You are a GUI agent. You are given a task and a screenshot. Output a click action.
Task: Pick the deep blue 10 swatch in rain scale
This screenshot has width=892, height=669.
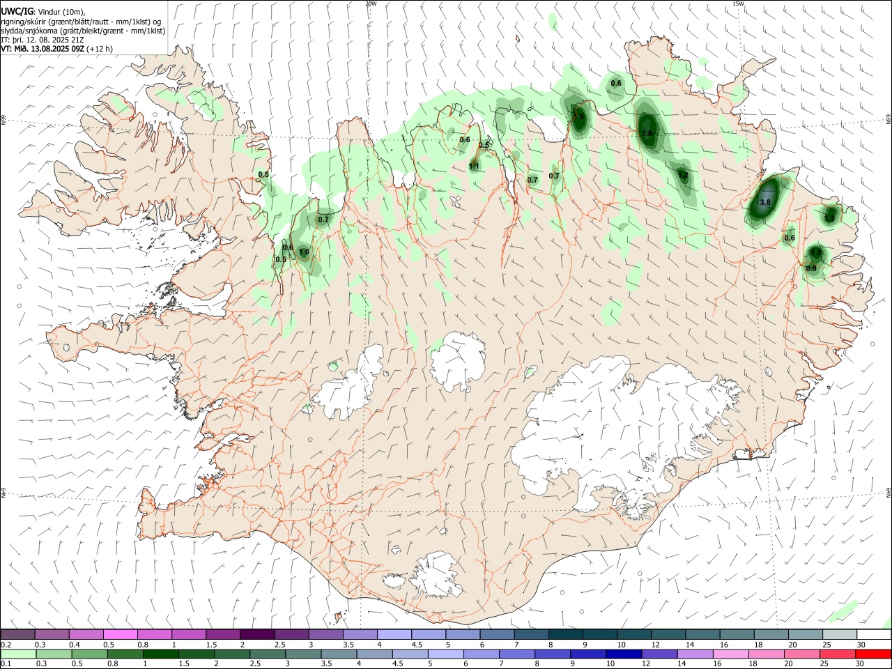[624, 654]
